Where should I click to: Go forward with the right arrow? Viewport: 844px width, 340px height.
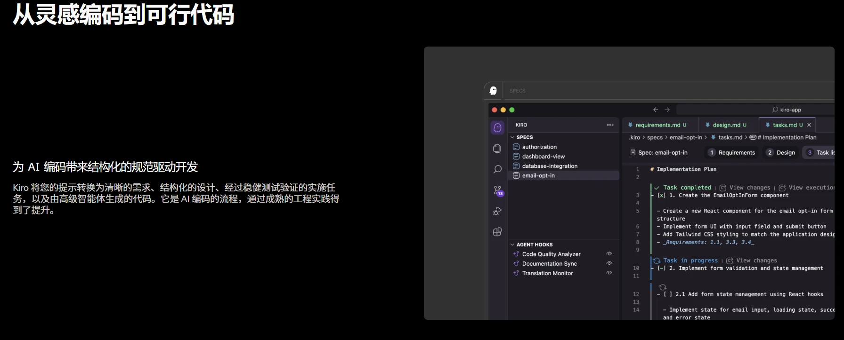point(667,110)
